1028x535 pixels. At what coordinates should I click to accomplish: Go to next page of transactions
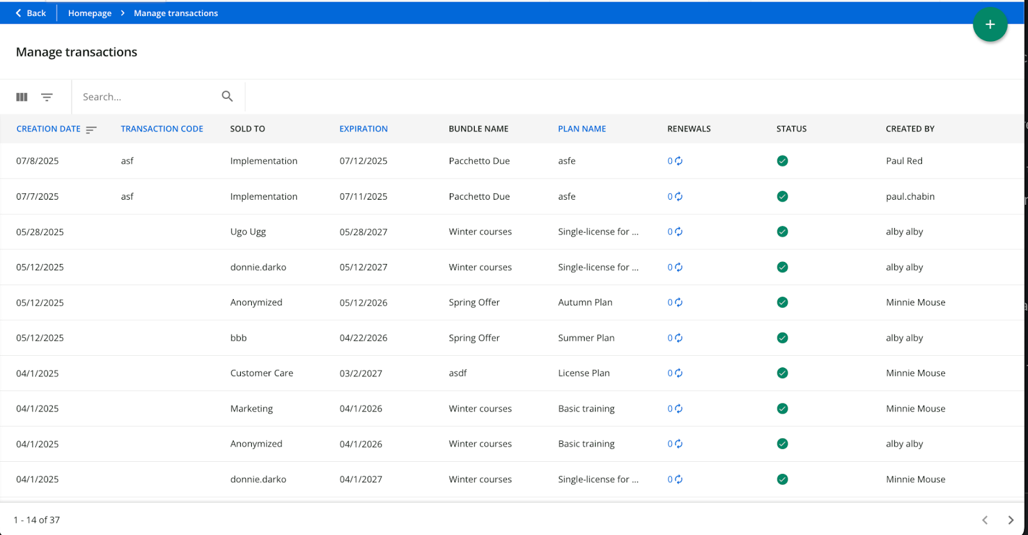click(1010, 520)
